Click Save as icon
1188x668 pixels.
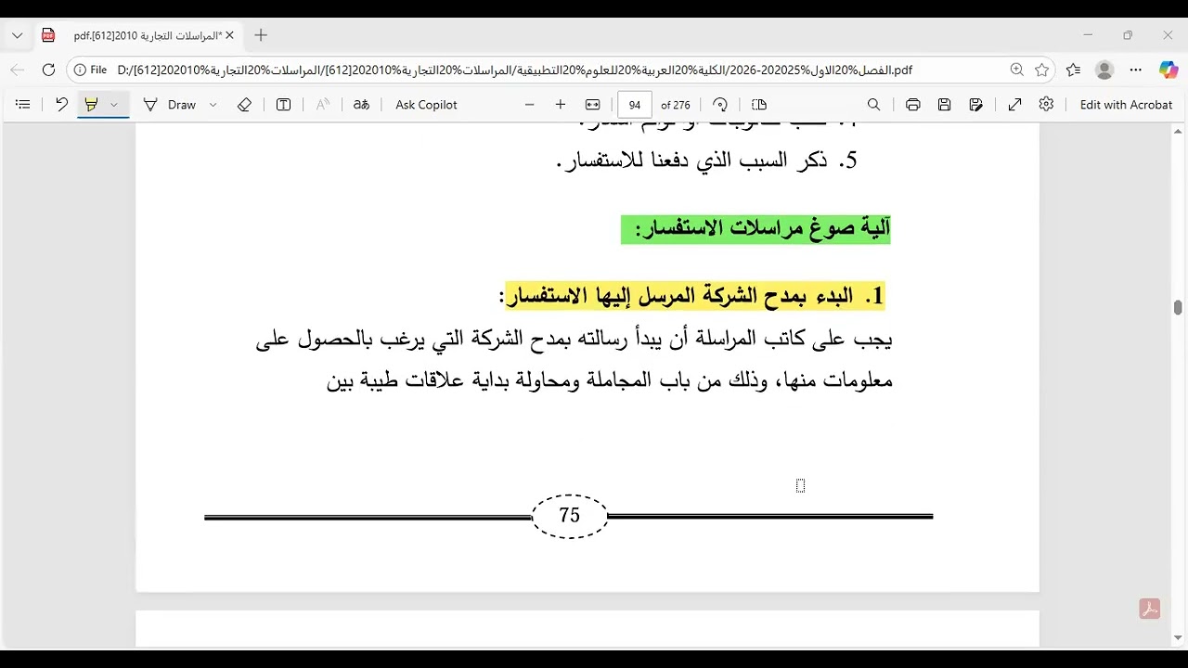tap(976, 105)
